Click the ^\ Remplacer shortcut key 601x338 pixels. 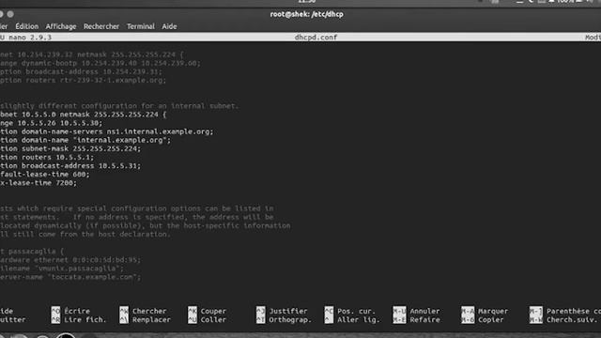[x=124, y=319]
